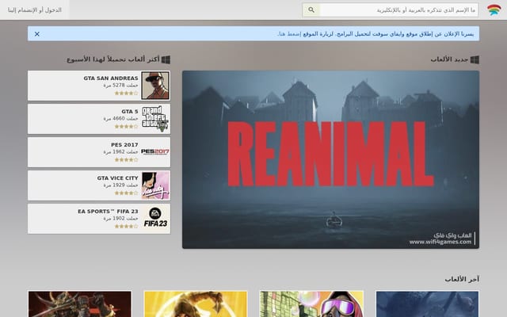Open the PES 2017 logo thumbnail

[x=155, y=151]
